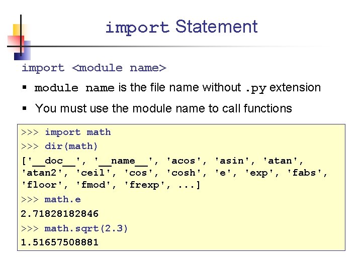Image resolution: width=362 pixels, height=271 pixels.
Task: Click the first square bullet marker
Action: click(x=25, y=87)
